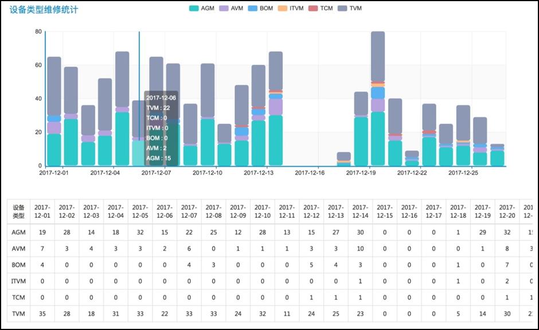Click the x-axis label 2017-12-25
The height and width of the screenshot is (330, 539).
click(x=463, y=172)
